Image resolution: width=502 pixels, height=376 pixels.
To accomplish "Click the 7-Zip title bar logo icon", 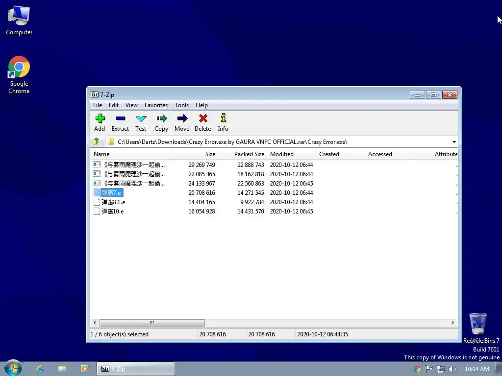I will click(95, 94).
